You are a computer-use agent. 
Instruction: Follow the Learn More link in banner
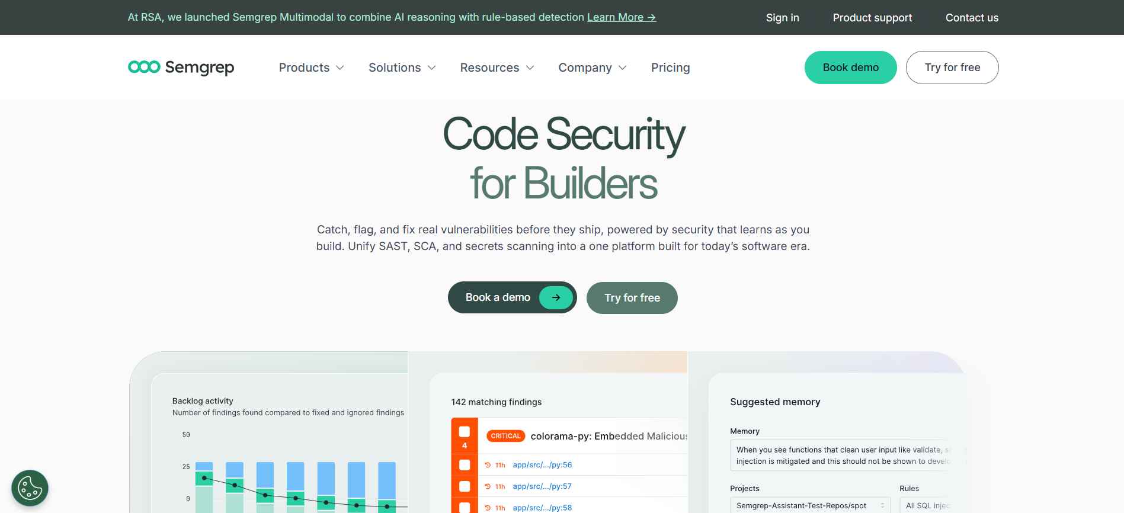coord(622,17)
